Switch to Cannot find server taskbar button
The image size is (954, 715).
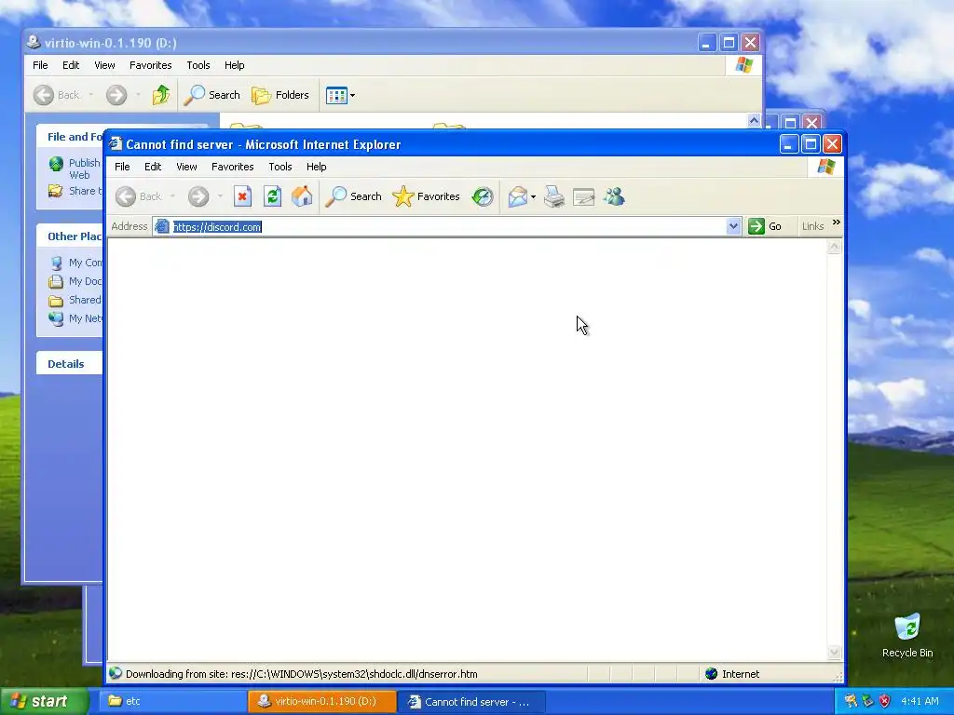click(x=470, y=702)
